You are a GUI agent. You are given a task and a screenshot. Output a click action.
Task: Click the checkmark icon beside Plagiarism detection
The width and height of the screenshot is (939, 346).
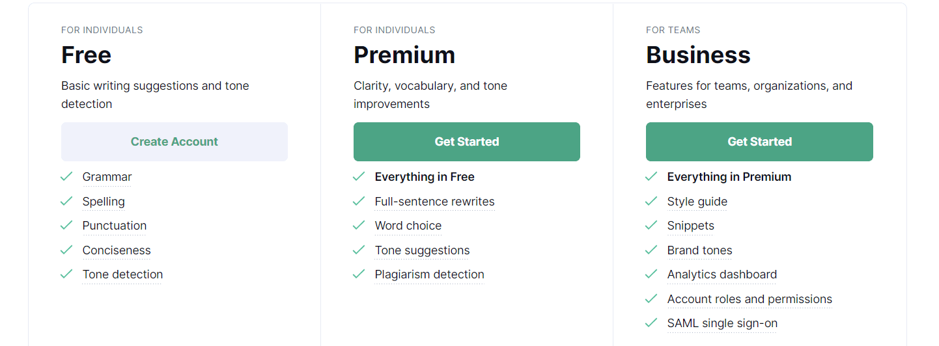click(359, 274)
